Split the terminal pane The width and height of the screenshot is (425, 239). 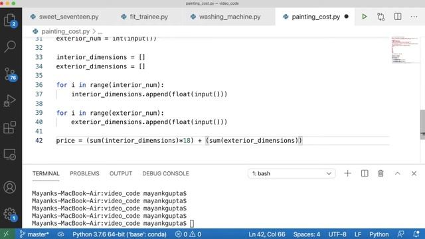click(365, 173)
